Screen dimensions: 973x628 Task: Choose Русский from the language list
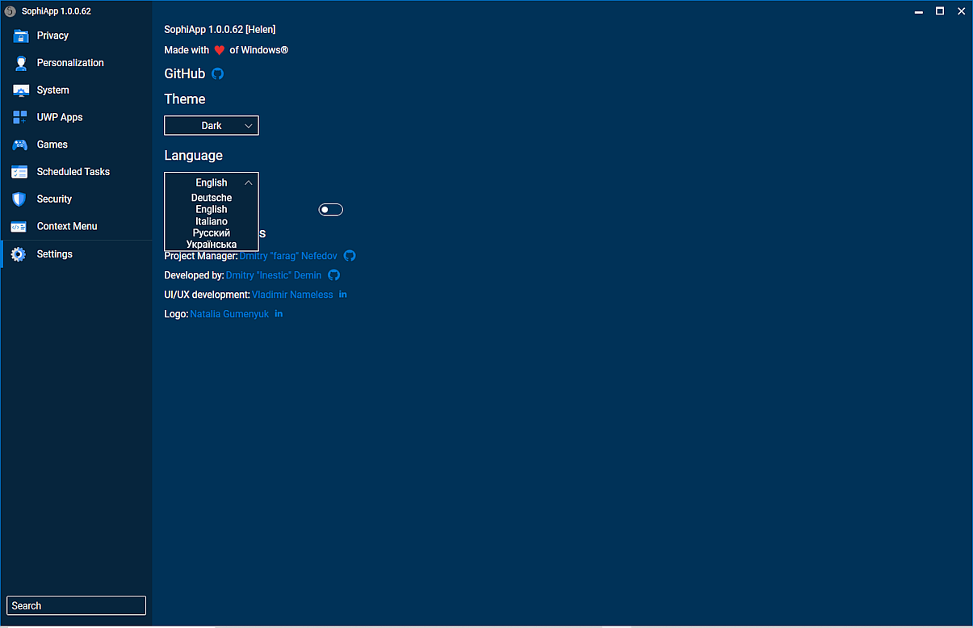(x=212, y=232)
